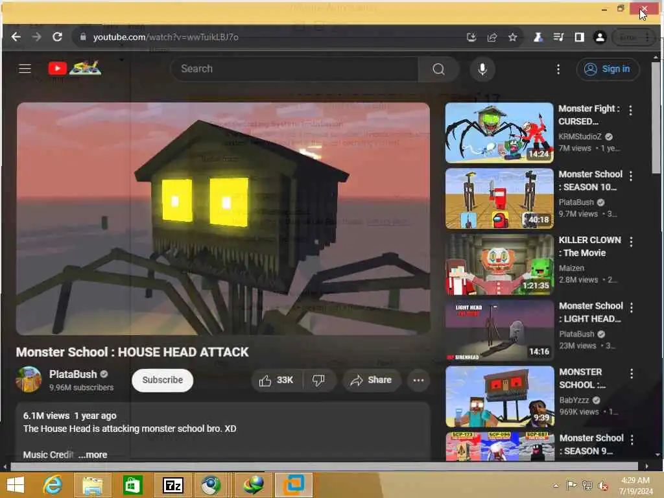Open the Windows Start button
The image size is (664, 498).
pos(16,485)
